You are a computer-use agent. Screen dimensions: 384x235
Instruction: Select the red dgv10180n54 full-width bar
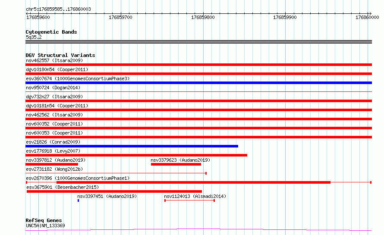click(198, 74)
